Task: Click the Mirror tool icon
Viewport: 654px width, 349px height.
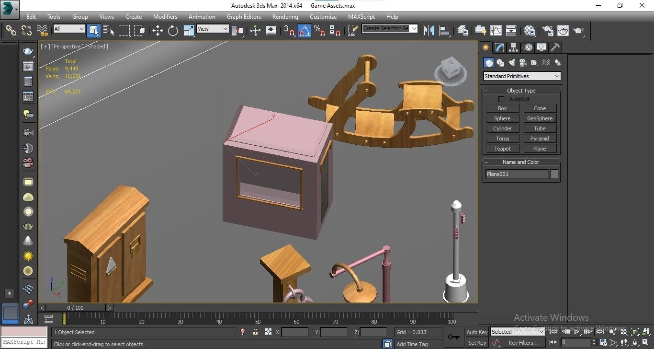Action: (429, 31)
